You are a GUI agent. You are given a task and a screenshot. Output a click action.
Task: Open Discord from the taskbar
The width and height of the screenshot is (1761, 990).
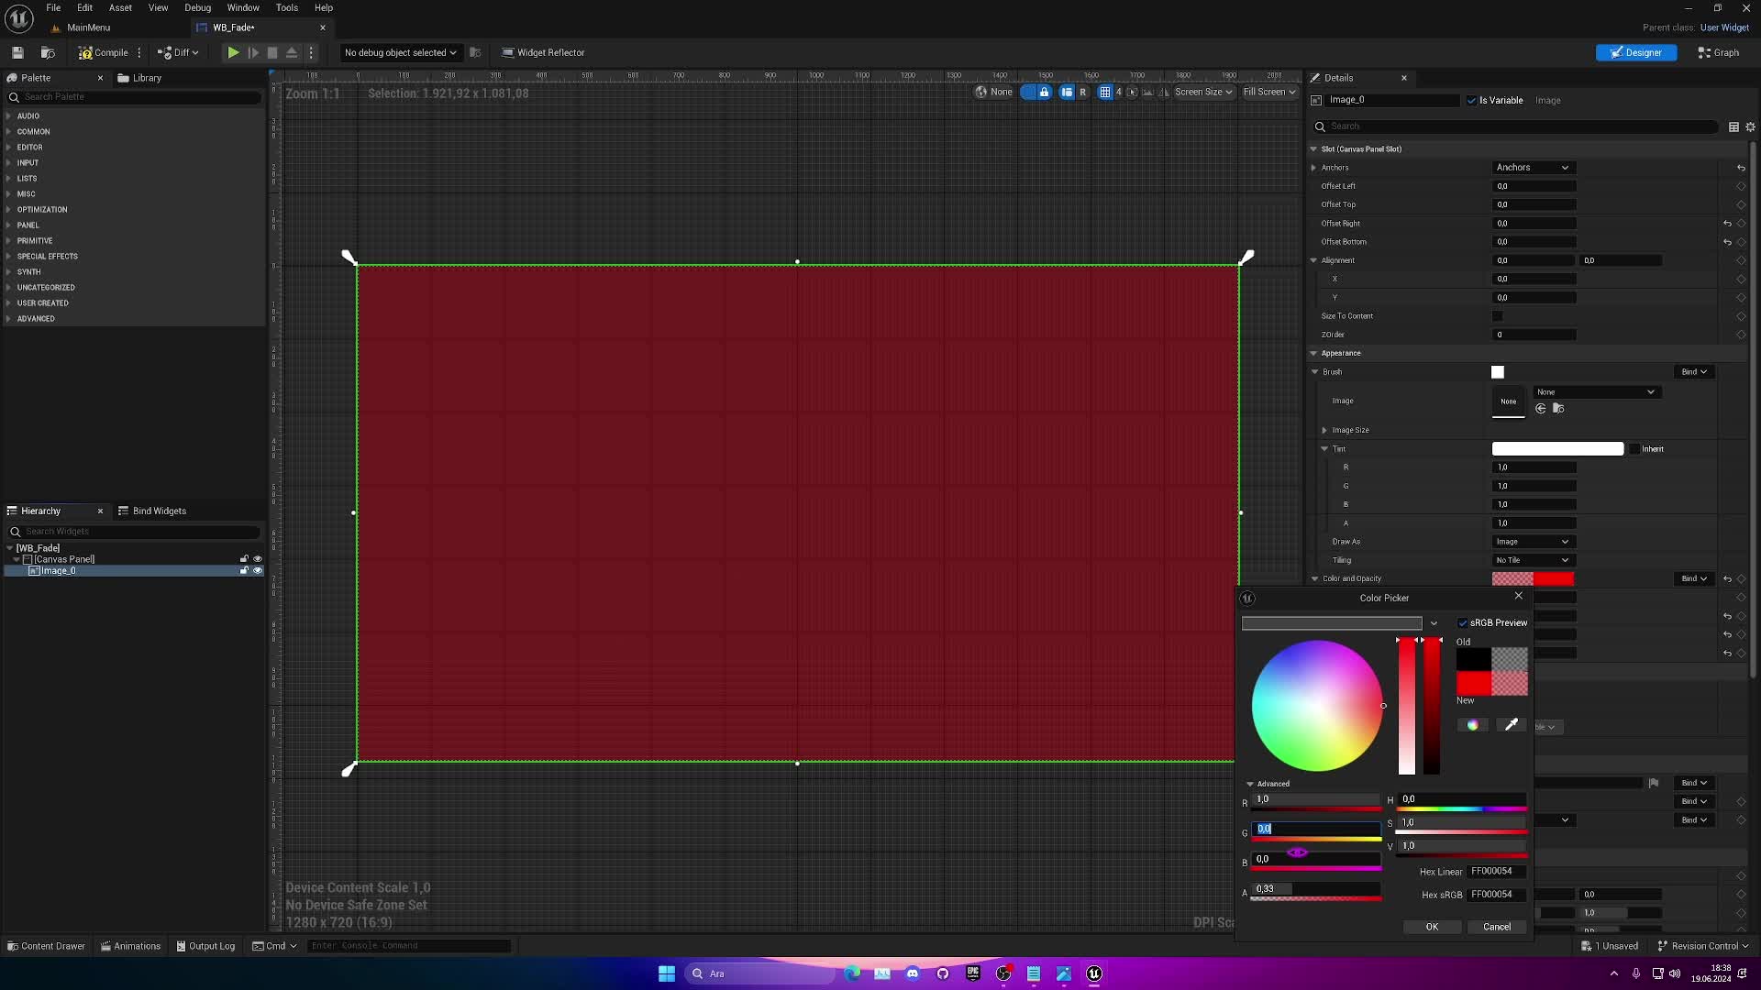point(913,973)
